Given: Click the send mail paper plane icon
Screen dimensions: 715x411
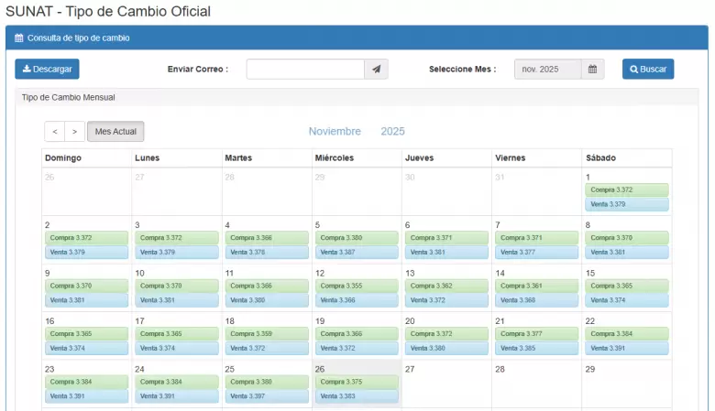Looking at the screenshot, I should coord(376,70).
